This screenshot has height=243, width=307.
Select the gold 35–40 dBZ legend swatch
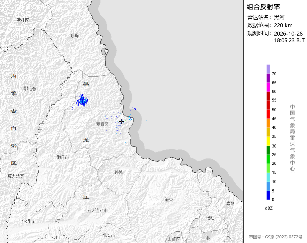pyautogui.click(x=268, y=132)
